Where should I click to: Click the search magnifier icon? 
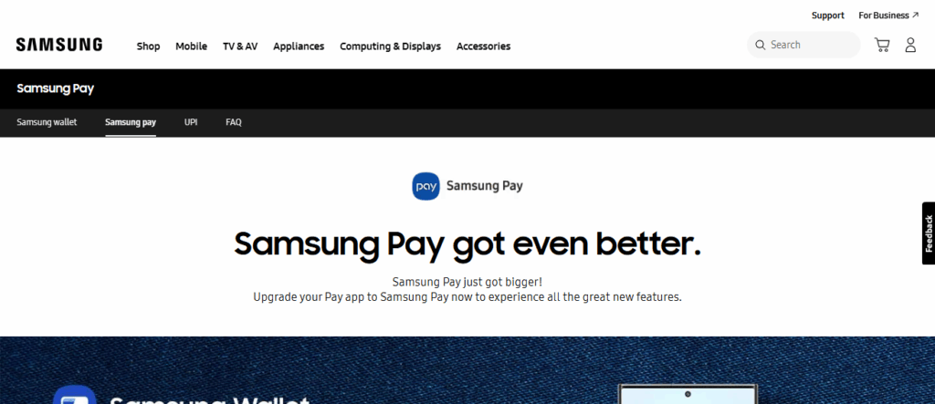tap(760, 45)
